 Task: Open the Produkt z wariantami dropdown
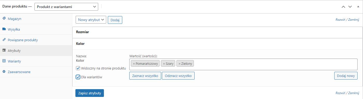tap(66, 7)
